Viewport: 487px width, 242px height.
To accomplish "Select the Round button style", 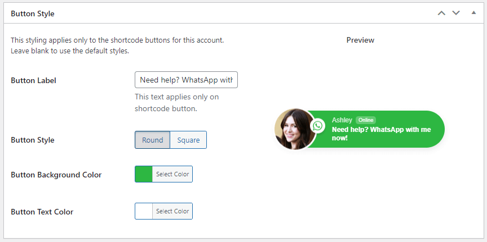I will (x=153, y=140).
